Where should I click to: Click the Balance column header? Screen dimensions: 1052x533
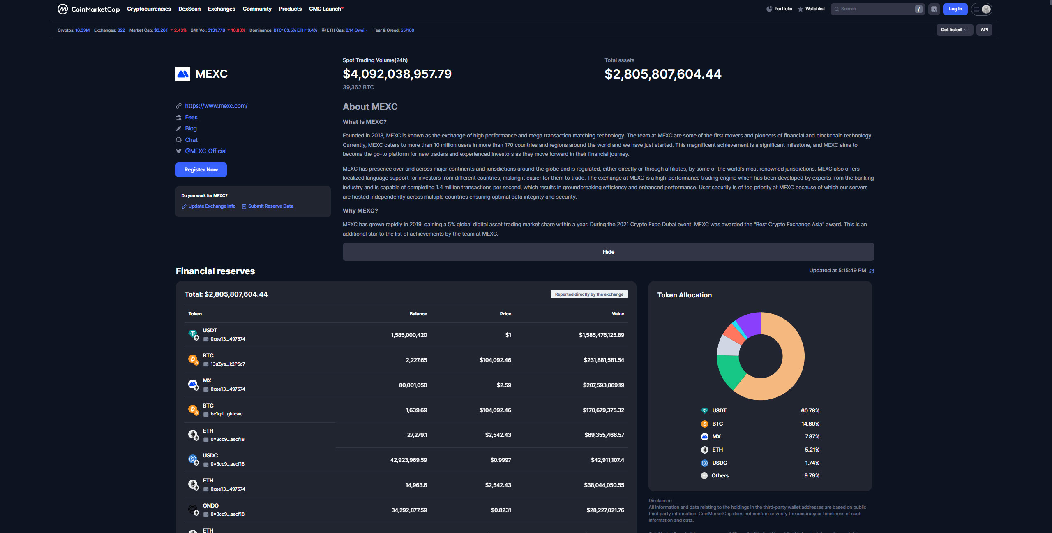pos(418,314)
